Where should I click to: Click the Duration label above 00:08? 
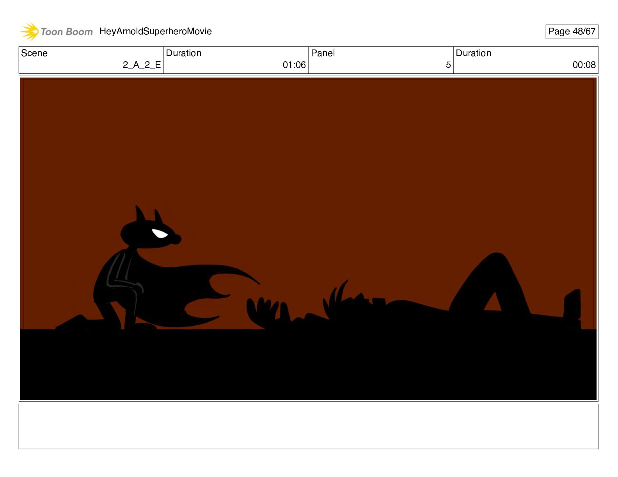click(474, 53)
